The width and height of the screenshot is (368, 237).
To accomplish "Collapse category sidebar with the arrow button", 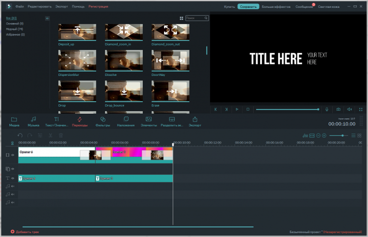I will pos(48,18).
